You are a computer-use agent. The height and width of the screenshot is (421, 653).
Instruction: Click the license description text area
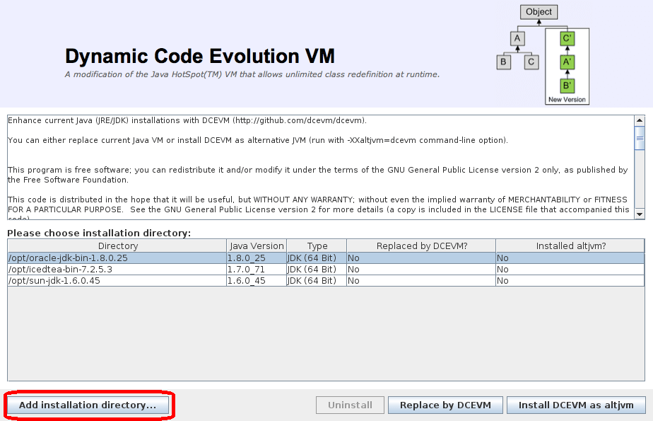[321, 168]
